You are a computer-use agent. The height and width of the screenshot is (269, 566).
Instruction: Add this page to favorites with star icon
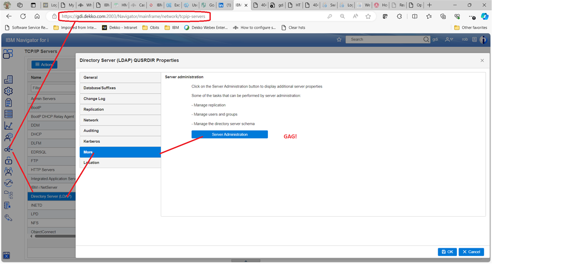[x=368, y=16]
